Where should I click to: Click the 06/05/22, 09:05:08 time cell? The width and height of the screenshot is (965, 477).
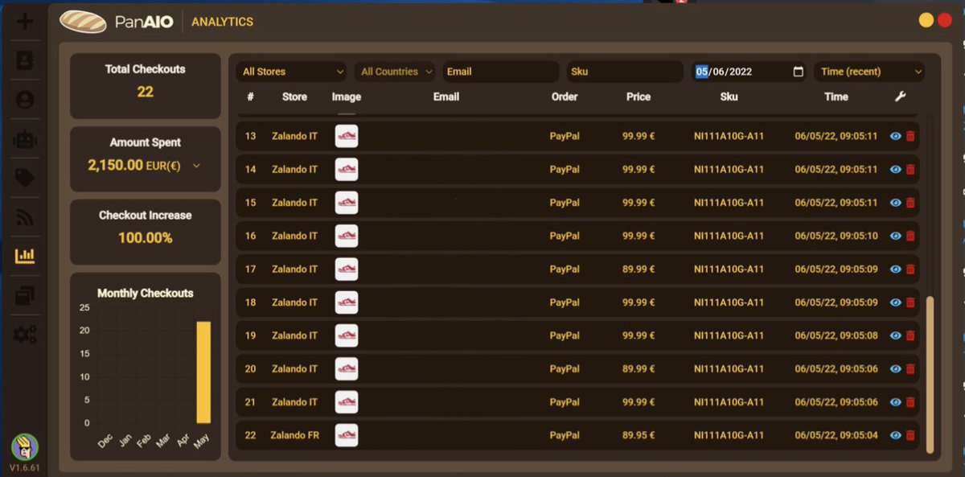pos(836,335)
